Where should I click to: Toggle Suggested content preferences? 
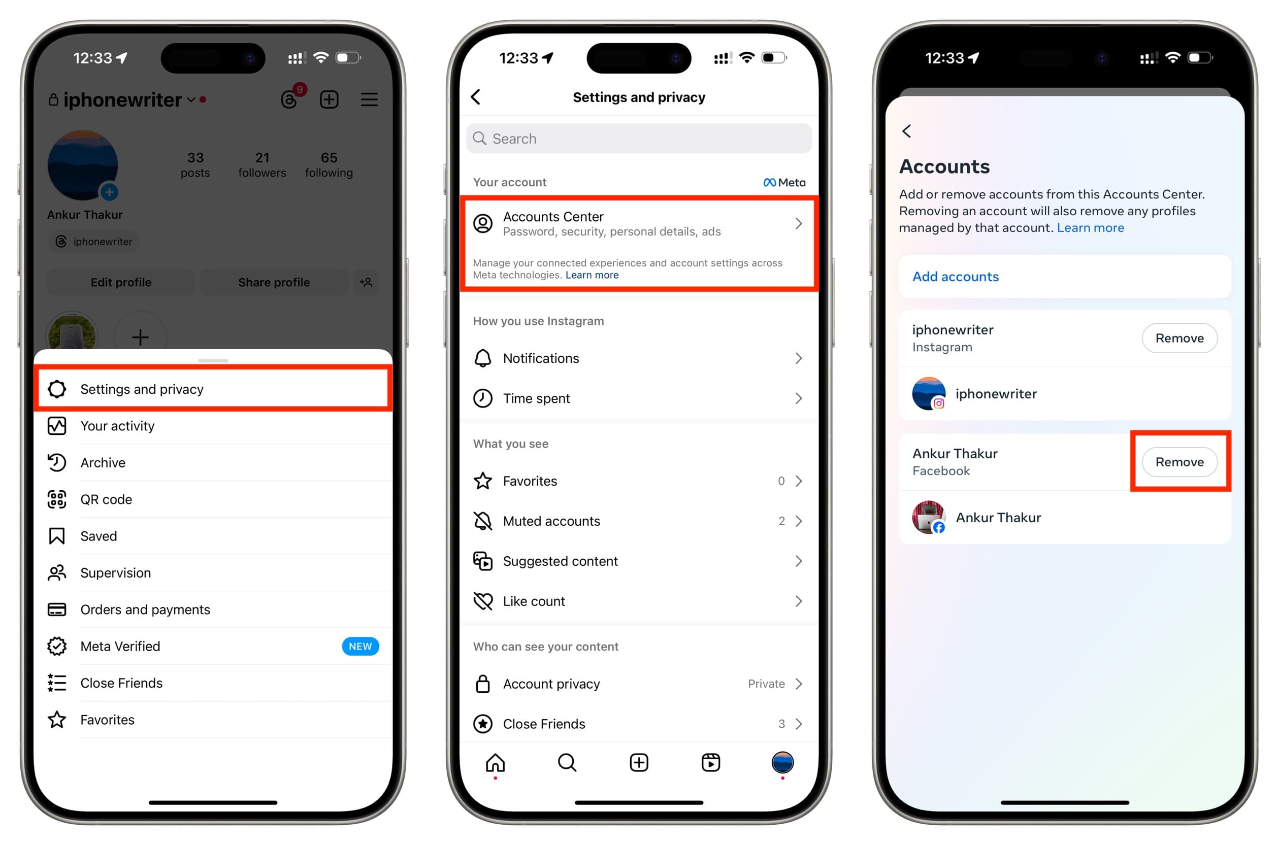[639, 561]
